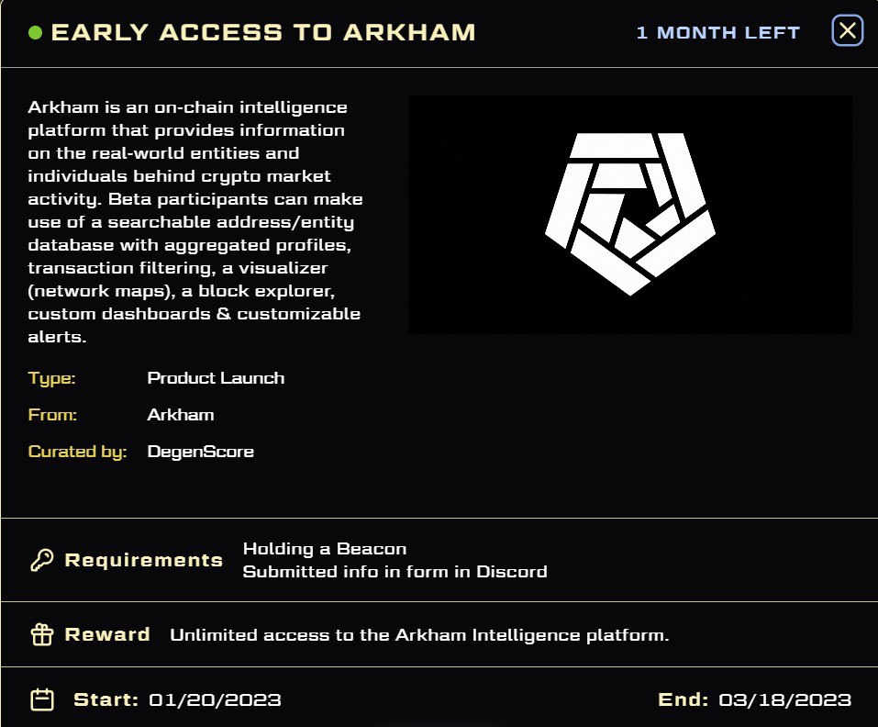The width and height of the screenshot is (878, 727).
Task: Click the "Curated by:" label
Action: 77,452
